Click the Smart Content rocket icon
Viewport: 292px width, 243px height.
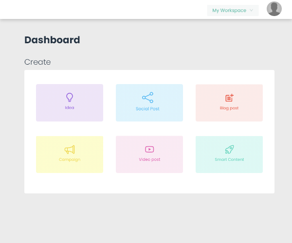[x=229, y=150]
